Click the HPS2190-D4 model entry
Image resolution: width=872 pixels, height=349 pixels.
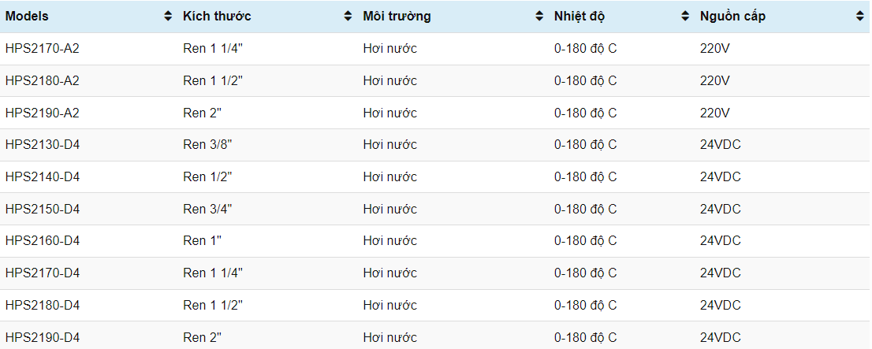pos(43,338)
